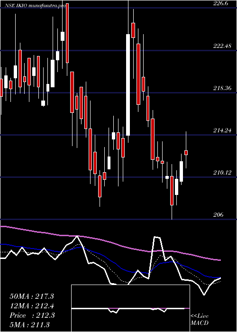Screen dimensions: 237x332
Task: Click the Price : 212.3 readout
Action: [32, 315]
